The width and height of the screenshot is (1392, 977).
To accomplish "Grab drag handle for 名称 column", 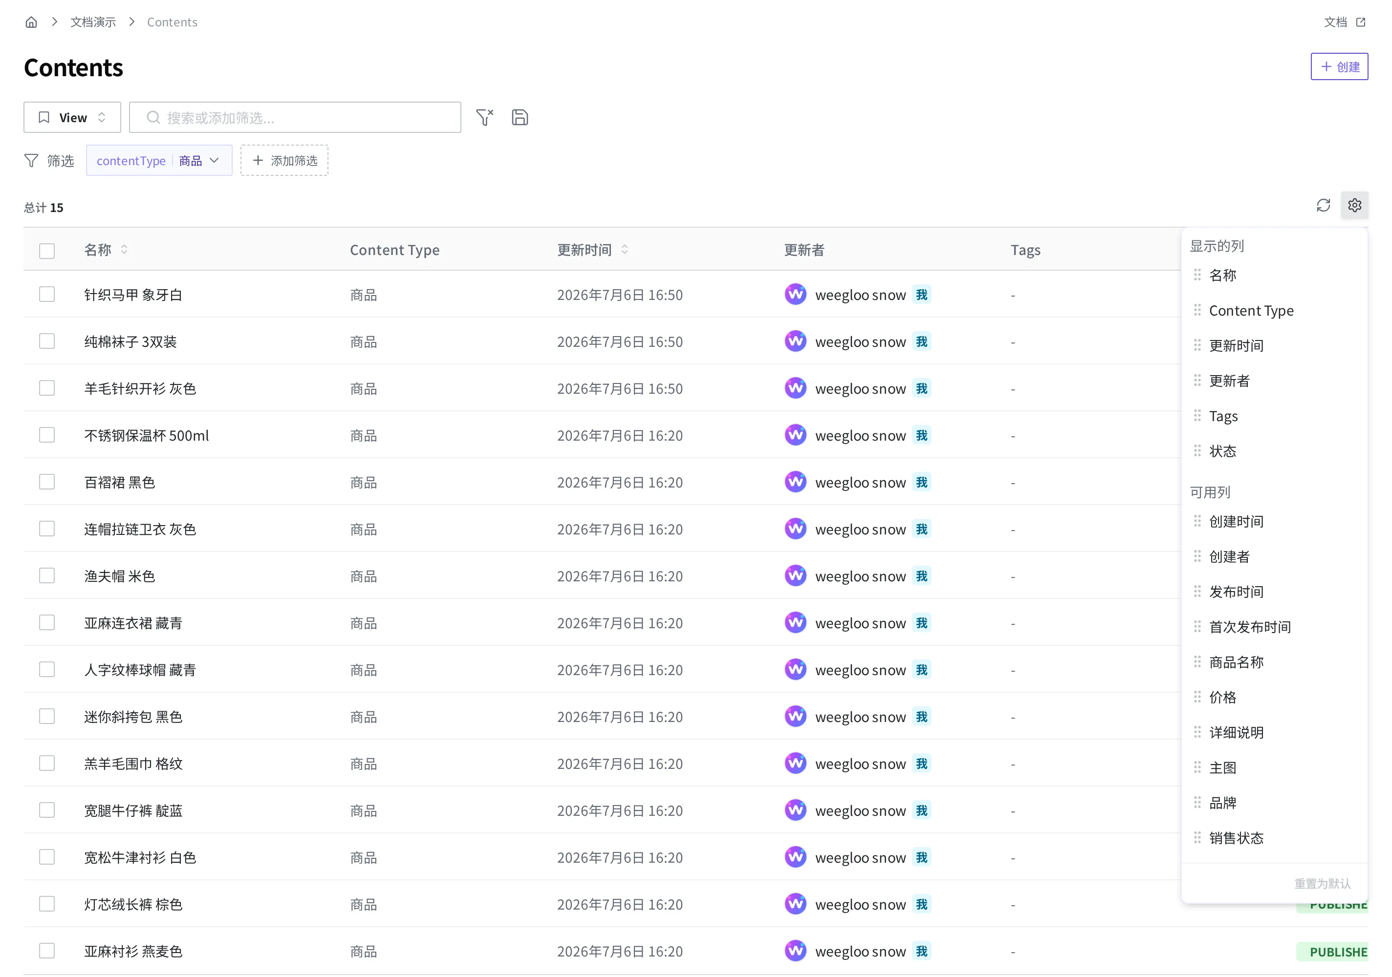I will click(x=1197, y=275).
